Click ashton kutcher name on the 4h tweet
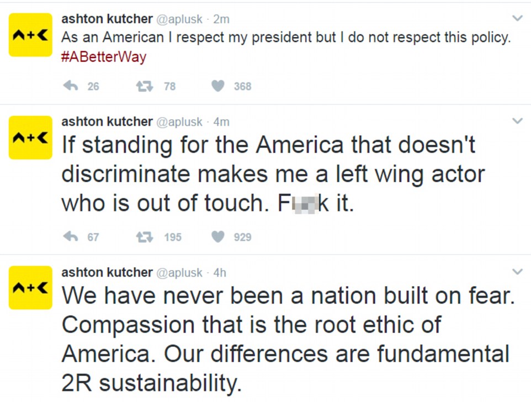 point(107,272)
